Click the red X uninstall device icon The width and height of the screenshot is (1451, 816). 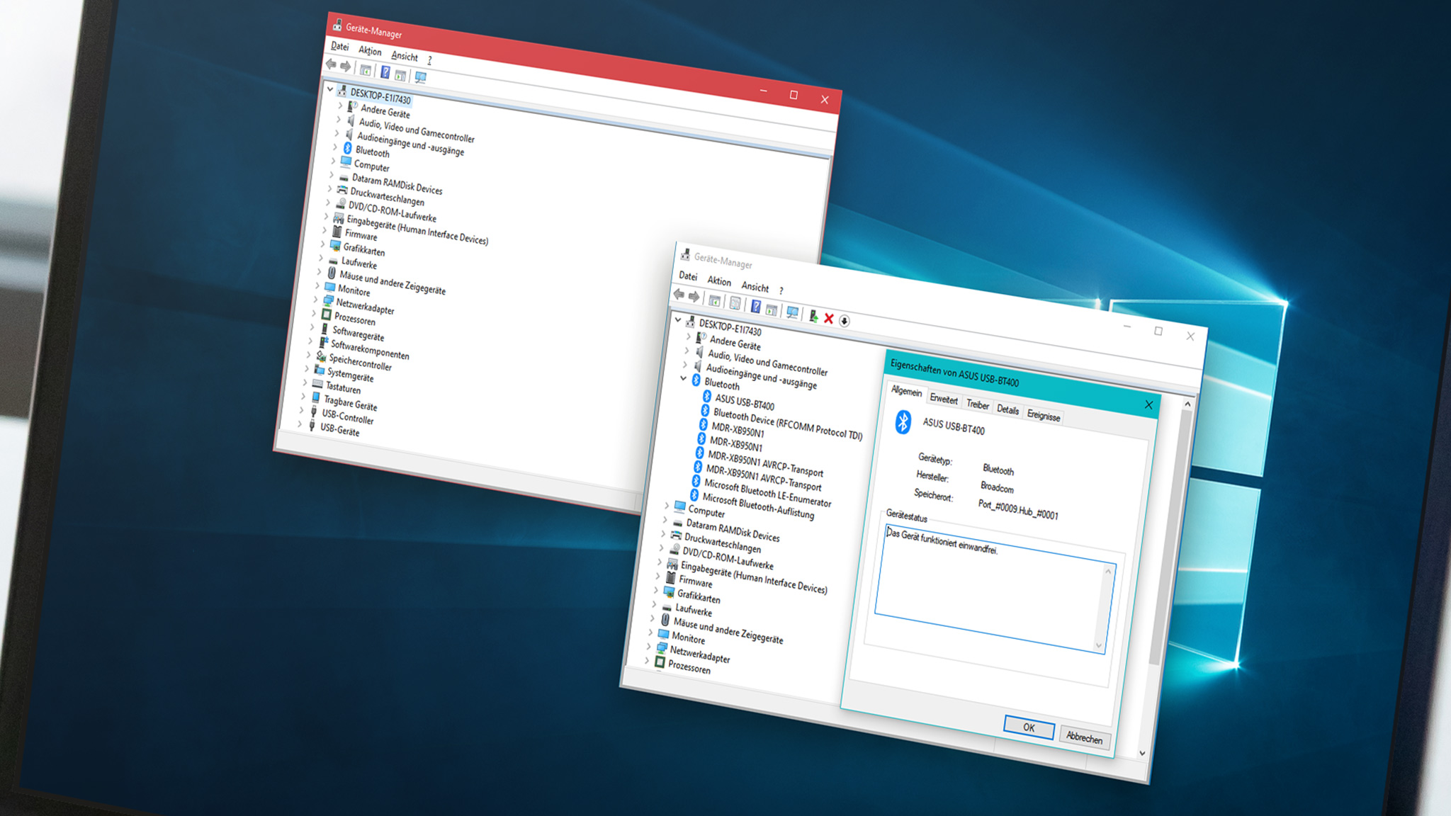[828, 319]
